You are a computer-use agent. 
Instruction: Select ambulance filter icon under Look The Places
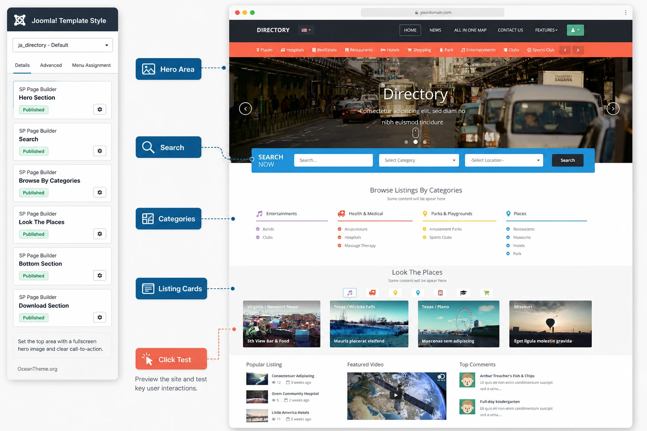[372, 293]
